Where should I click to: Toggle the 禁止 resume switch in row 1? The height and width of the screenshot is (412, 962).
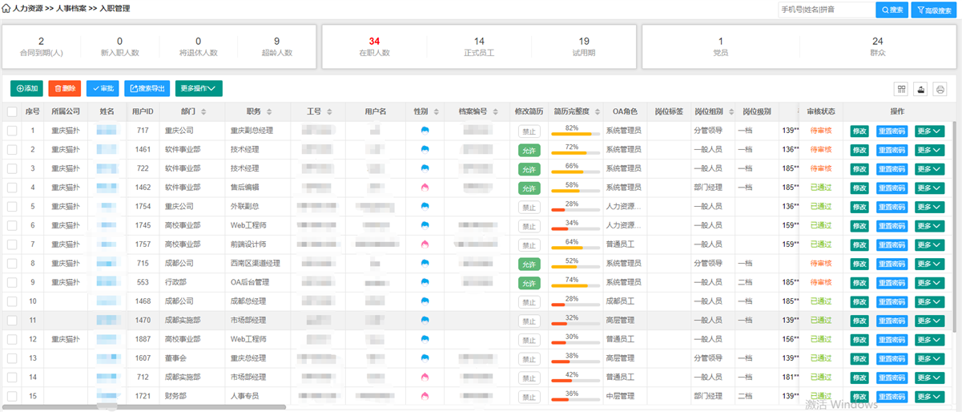529,131
